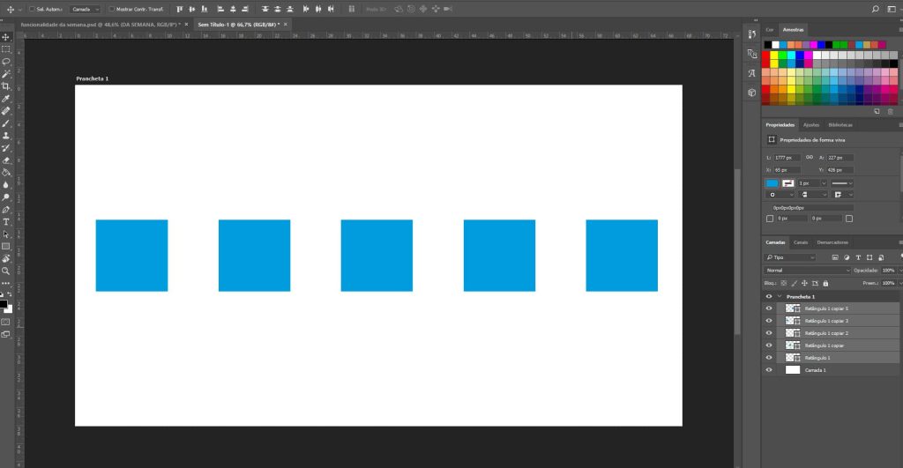The height and width of the screenshot is (468, 903).
Task: Open the Opacidade 100% dropdown
Action: (900, 270)
